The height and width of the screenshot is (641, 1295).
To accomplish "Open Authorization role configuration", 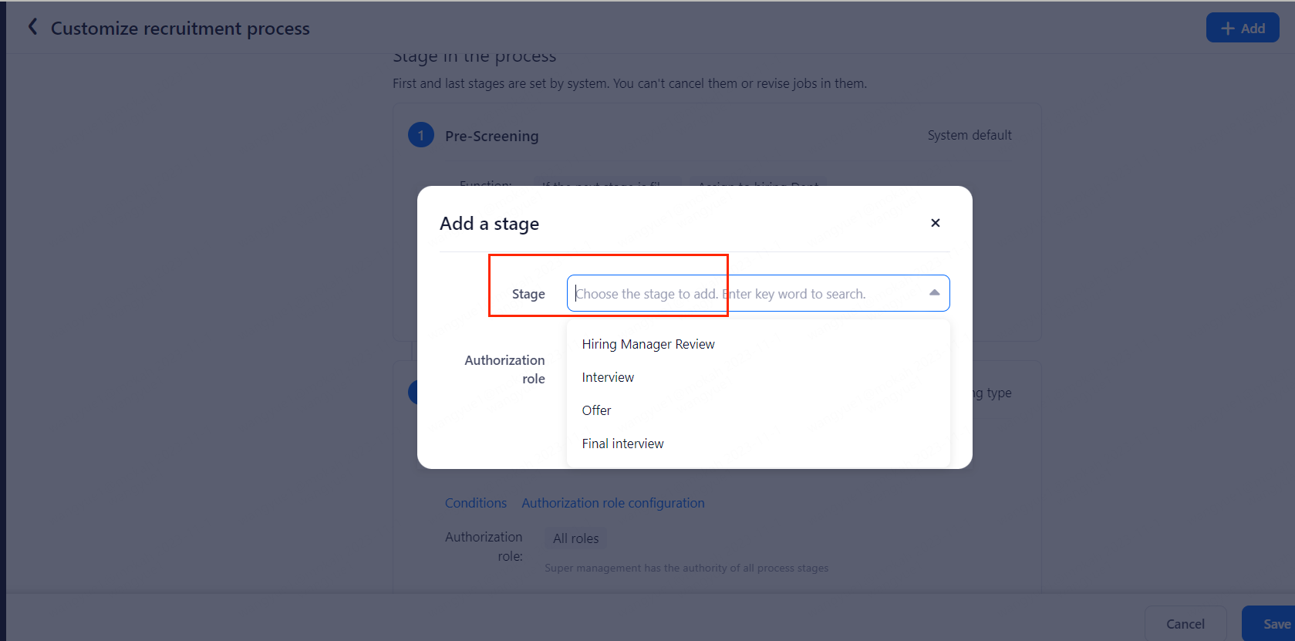I will pyautogui.click(x=612, y=503).
